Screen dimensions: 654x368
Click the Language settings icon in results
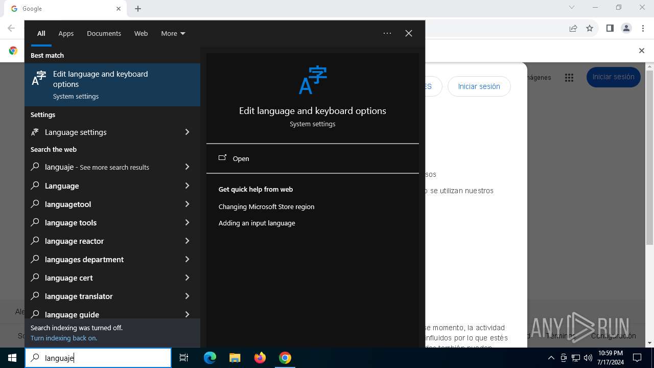click(35, 132)
